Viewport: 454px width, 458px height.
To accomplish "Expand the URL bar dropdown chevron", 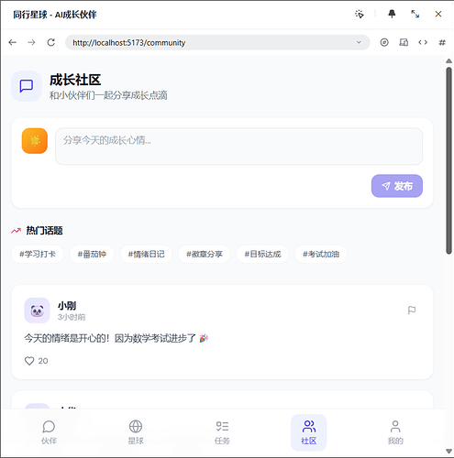I will tap(359, 42).
